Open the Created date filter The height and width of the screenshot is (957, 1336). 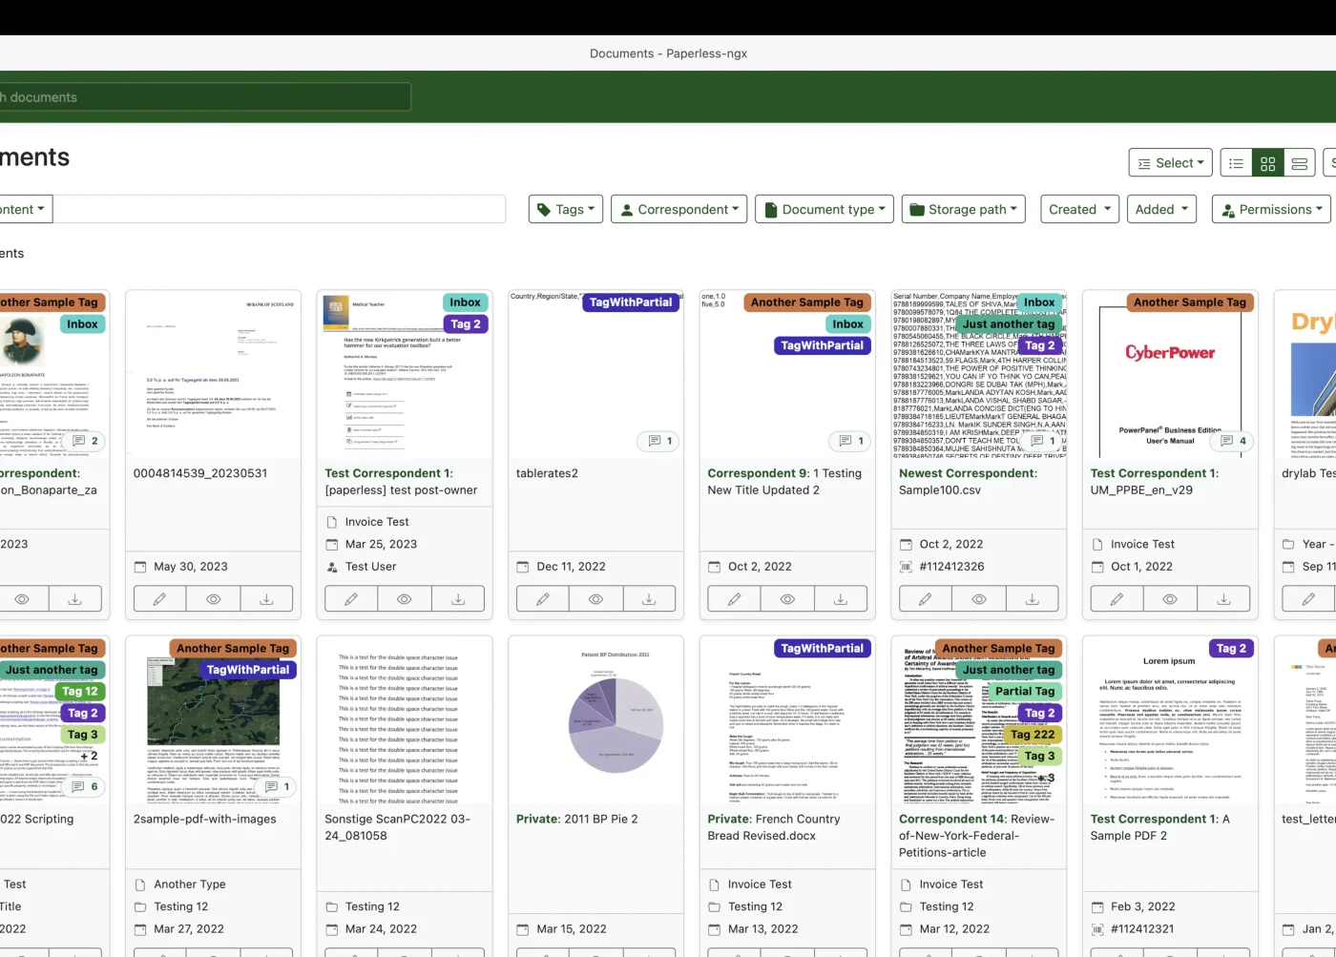(1079, 209)
